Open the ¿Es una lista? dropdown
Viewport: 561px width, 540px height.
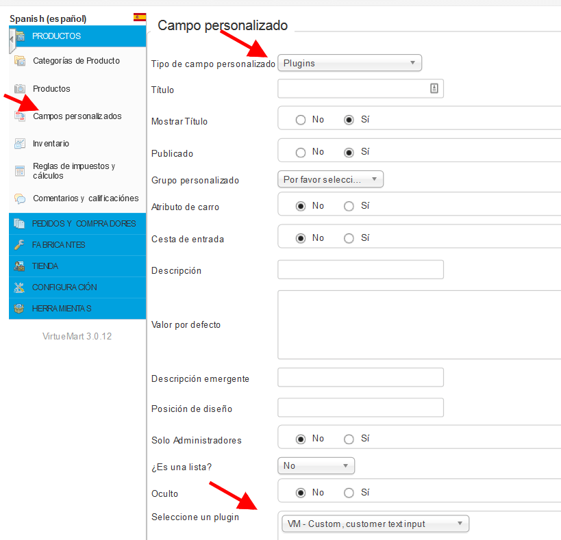[316, 465]
